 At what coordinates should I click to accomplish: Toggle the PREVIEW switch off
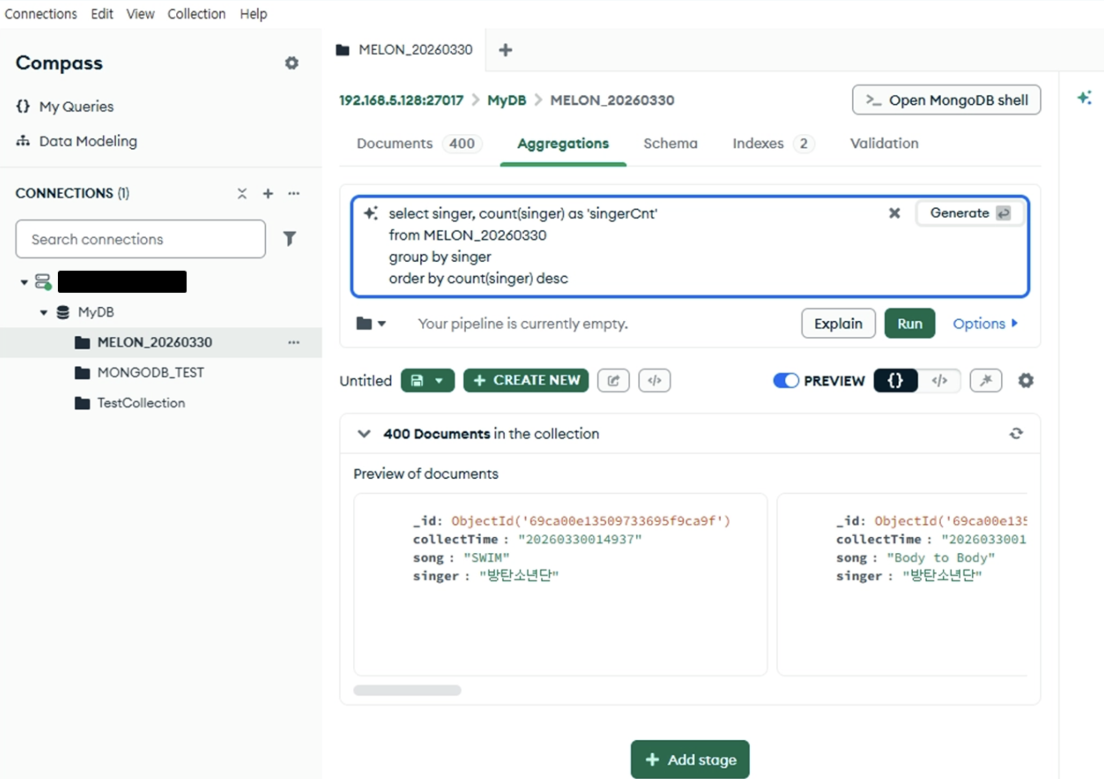coord(785,381)
